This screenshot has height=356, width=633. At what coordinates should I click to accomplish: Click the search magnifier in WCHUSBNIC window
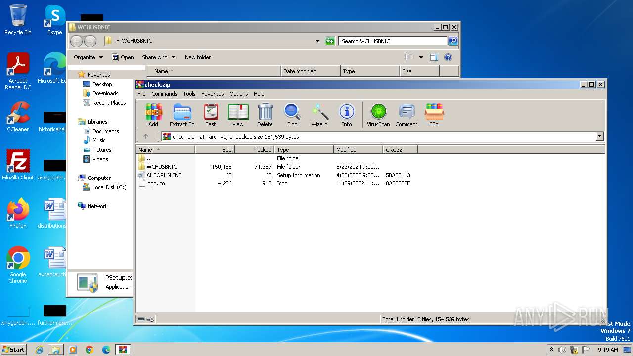tap(452, 41)
